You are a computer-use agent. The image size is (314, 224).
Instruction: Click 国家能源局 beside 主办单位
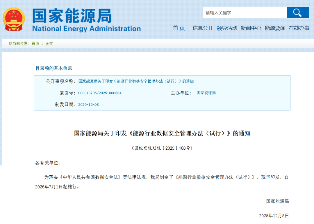click(206, 93)
